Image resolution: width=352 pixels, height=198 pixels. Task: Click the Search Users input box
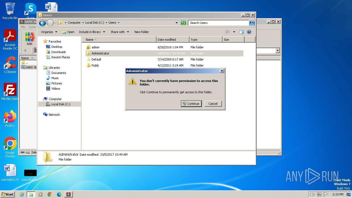click(x=219, y=23)
